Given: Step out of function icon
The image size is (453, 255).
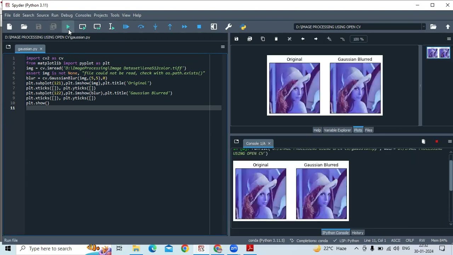Looking at the screenshot, I should [x=170, y=27].
